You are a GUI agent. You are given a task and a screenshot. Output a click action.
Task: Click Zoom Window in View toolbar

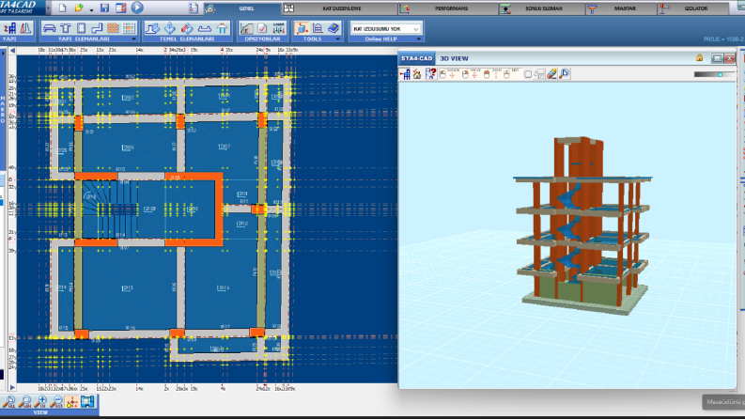(x=24, y=402)
